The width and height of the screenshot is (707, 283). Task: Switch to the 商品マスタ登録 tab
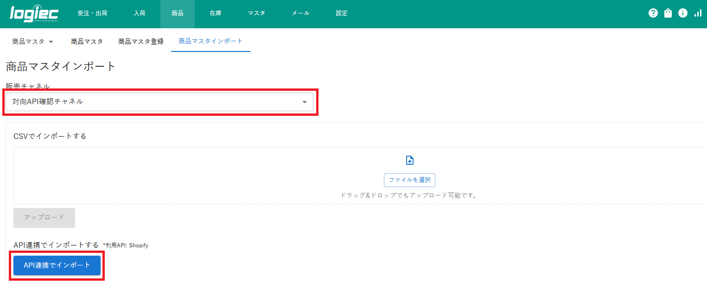(x=141, y=42)
